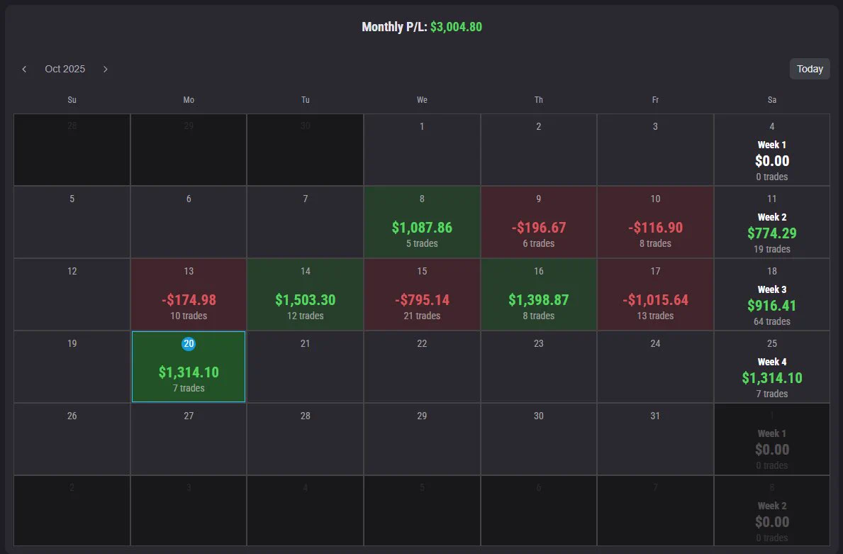Open October 17 showing -$1,015.64
This screenshot has height=554, width=843.
click(655, 295)
